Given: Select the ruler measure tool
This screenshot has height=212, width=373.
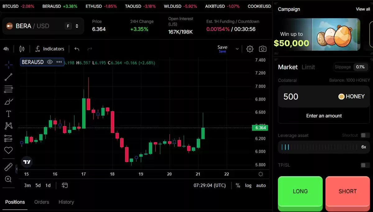Looking at the screenshot, I should 8,167.
